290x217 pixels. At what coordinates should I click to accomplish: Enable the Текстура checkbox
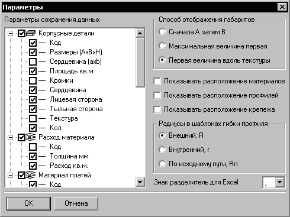pos(33,118)
